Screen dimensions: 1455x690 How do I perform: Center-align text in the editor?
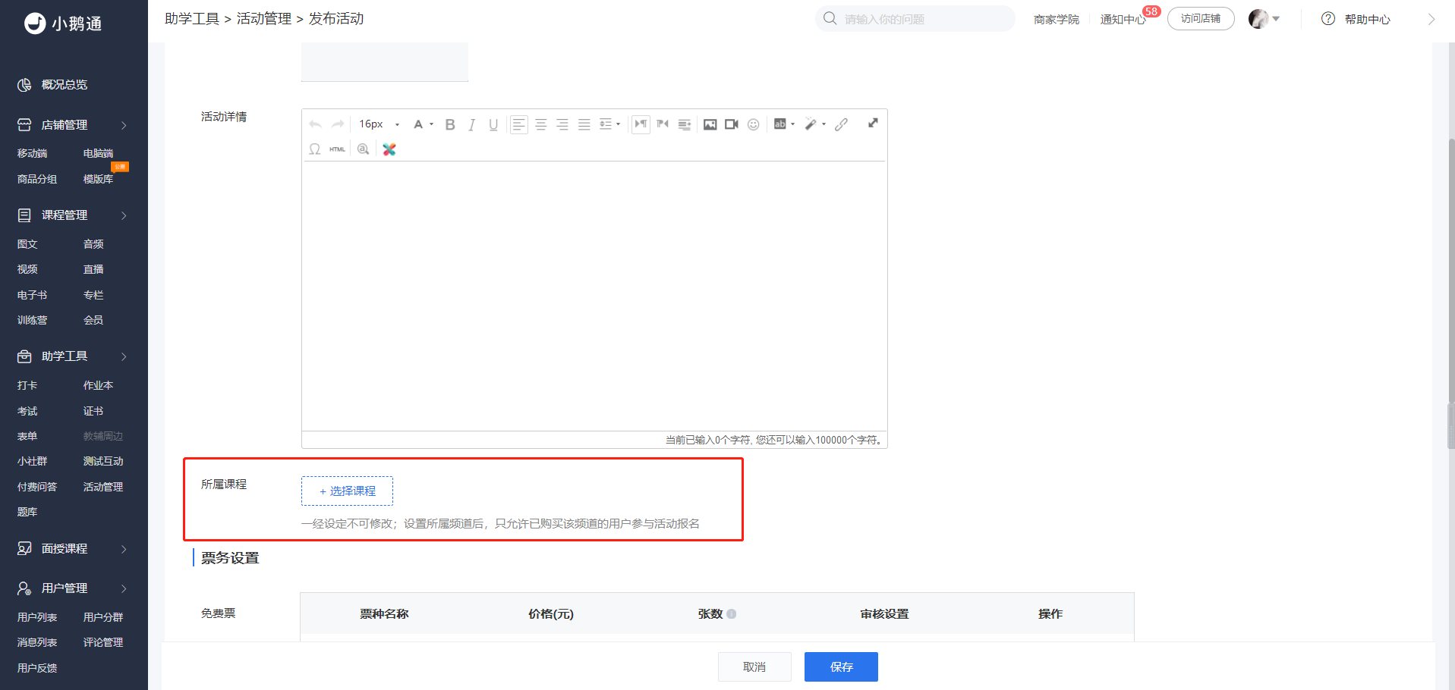(x=540, y=124)
